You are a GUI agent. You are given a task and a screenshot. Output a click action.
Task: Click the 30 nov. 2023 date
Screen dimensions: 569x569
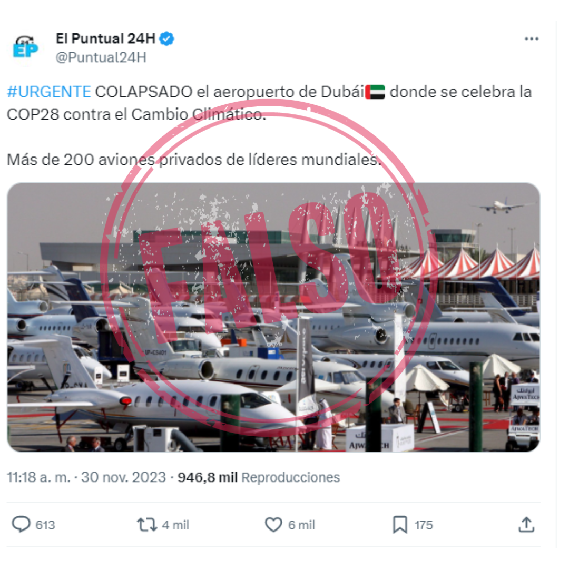coord(123,477)
